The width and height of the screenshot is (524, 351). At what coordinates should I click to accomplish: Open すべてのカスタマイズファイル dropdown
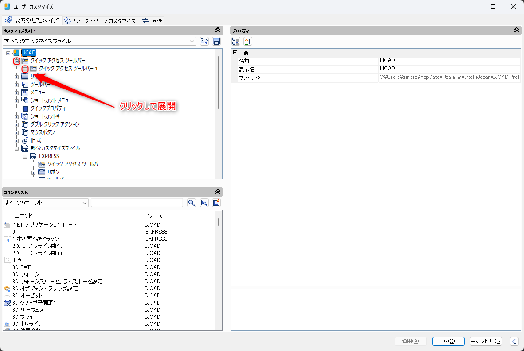(99, 41)
